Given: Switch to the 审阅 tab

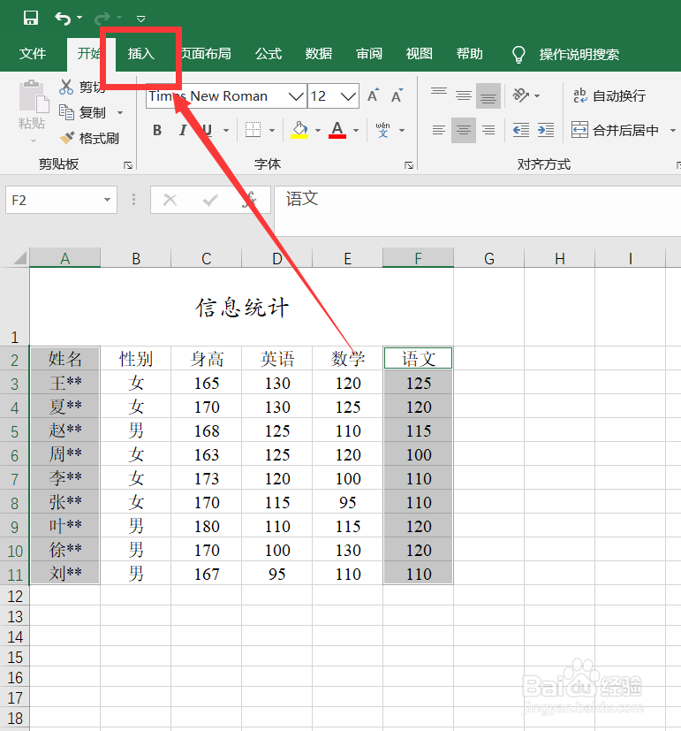Looking at the screenshot, I should [x=369, y=54].
